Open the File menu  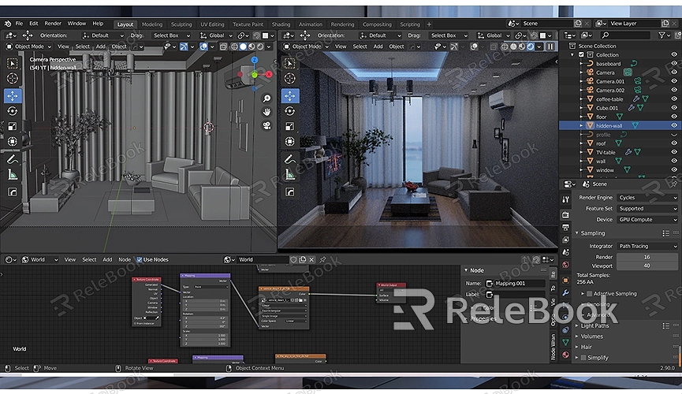tap(19, 24)
